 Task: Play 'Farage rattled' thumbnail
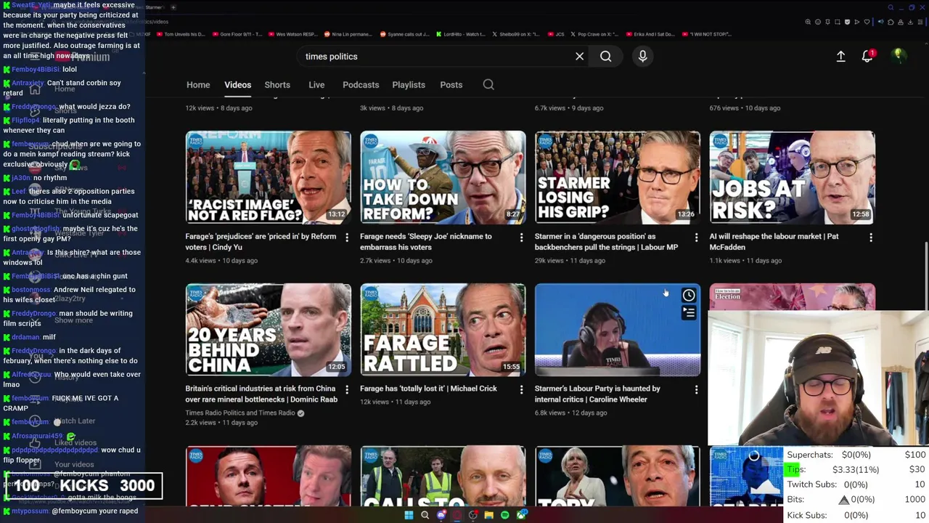point(443,330)
